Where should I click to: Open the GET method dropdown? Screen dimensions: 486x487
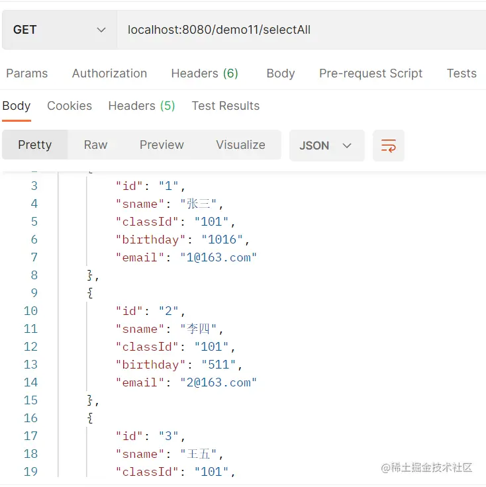tap(60, 30)
